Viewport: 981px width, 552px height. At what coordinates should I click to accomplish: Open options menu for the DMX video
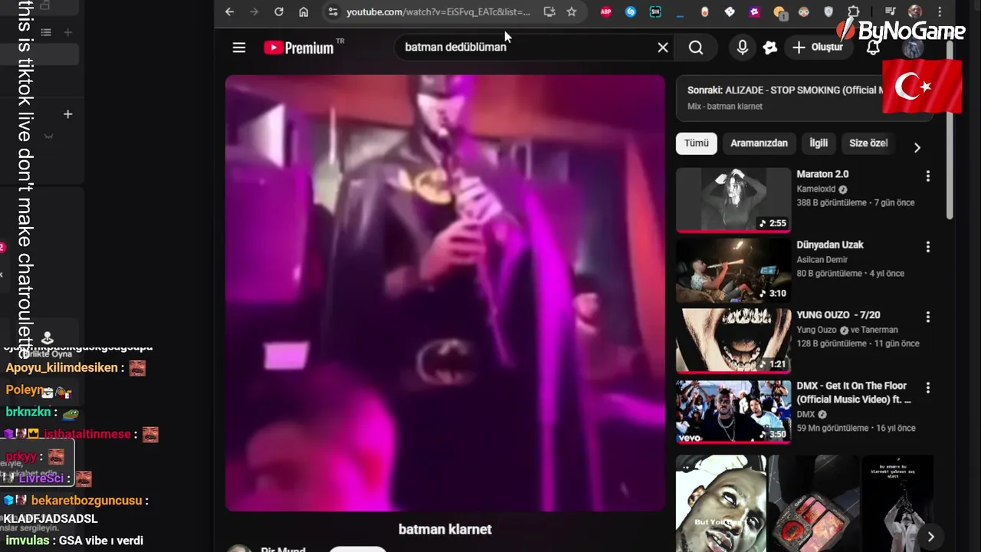tap(928, 388)
